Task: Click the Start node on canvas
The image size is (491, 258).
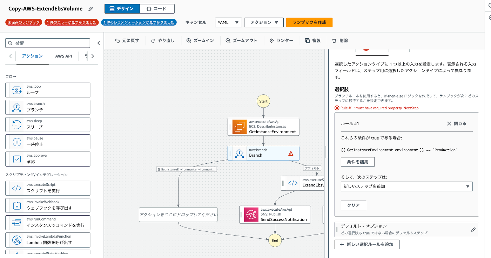Action: [263, 101]
